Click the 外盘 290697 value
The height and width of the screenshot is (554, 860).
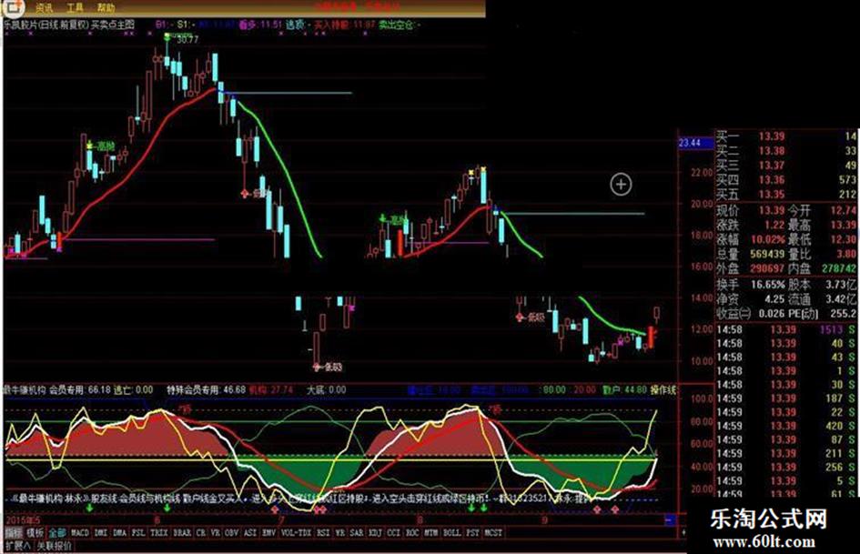(767, 268)
